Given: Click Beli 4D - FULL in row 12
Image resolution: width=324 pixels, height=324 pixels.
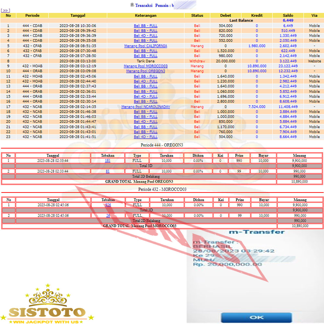Looking at the screenshot, I should click(145, 81).
